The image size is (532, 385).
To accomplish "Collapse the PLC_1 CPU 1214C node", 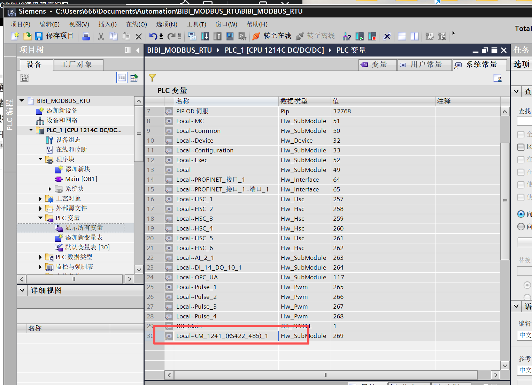I will click(31, 130).
